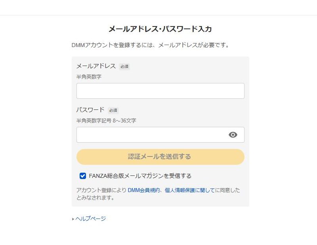Click the アカウント登録により agreement text
This screenshot has width=317, height=245.
[101, 190]
